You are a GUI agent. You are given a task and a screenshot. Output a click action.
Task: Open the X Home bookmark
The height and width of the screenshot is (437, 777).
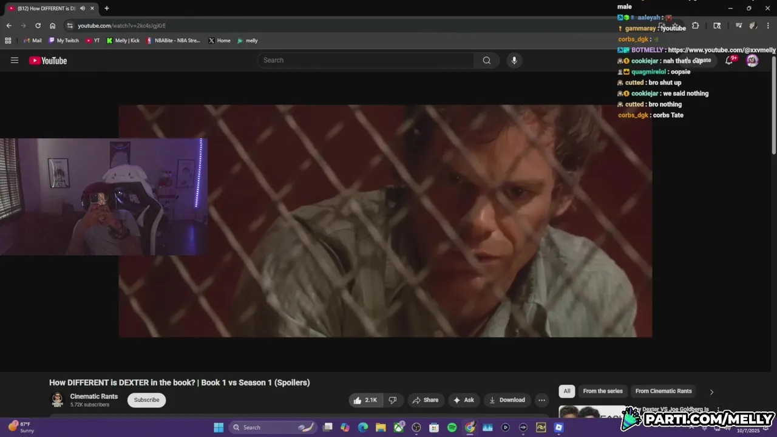pyautogui.click(x=219, y=41)
